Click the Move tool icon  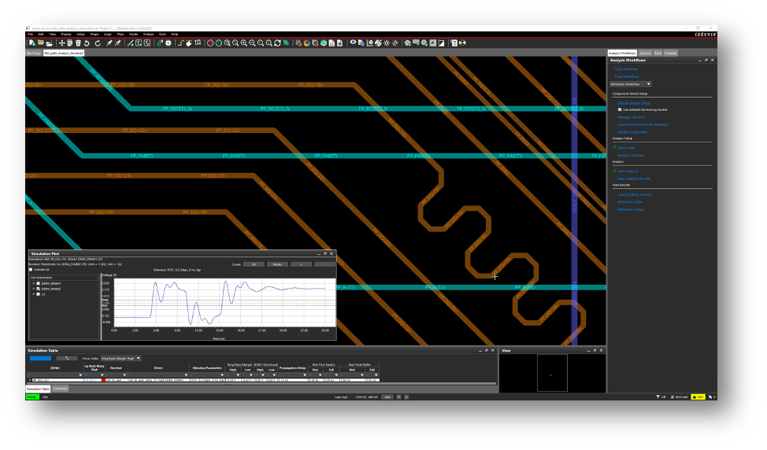coord(61,42)
